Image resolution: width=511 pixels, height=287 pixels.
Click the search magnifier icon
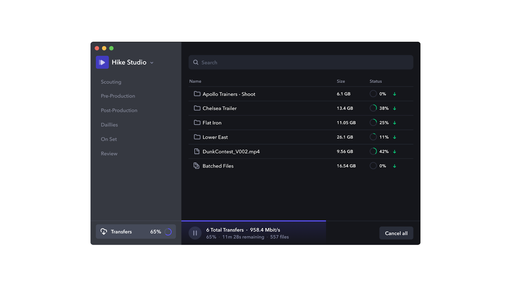coord(196,63)
